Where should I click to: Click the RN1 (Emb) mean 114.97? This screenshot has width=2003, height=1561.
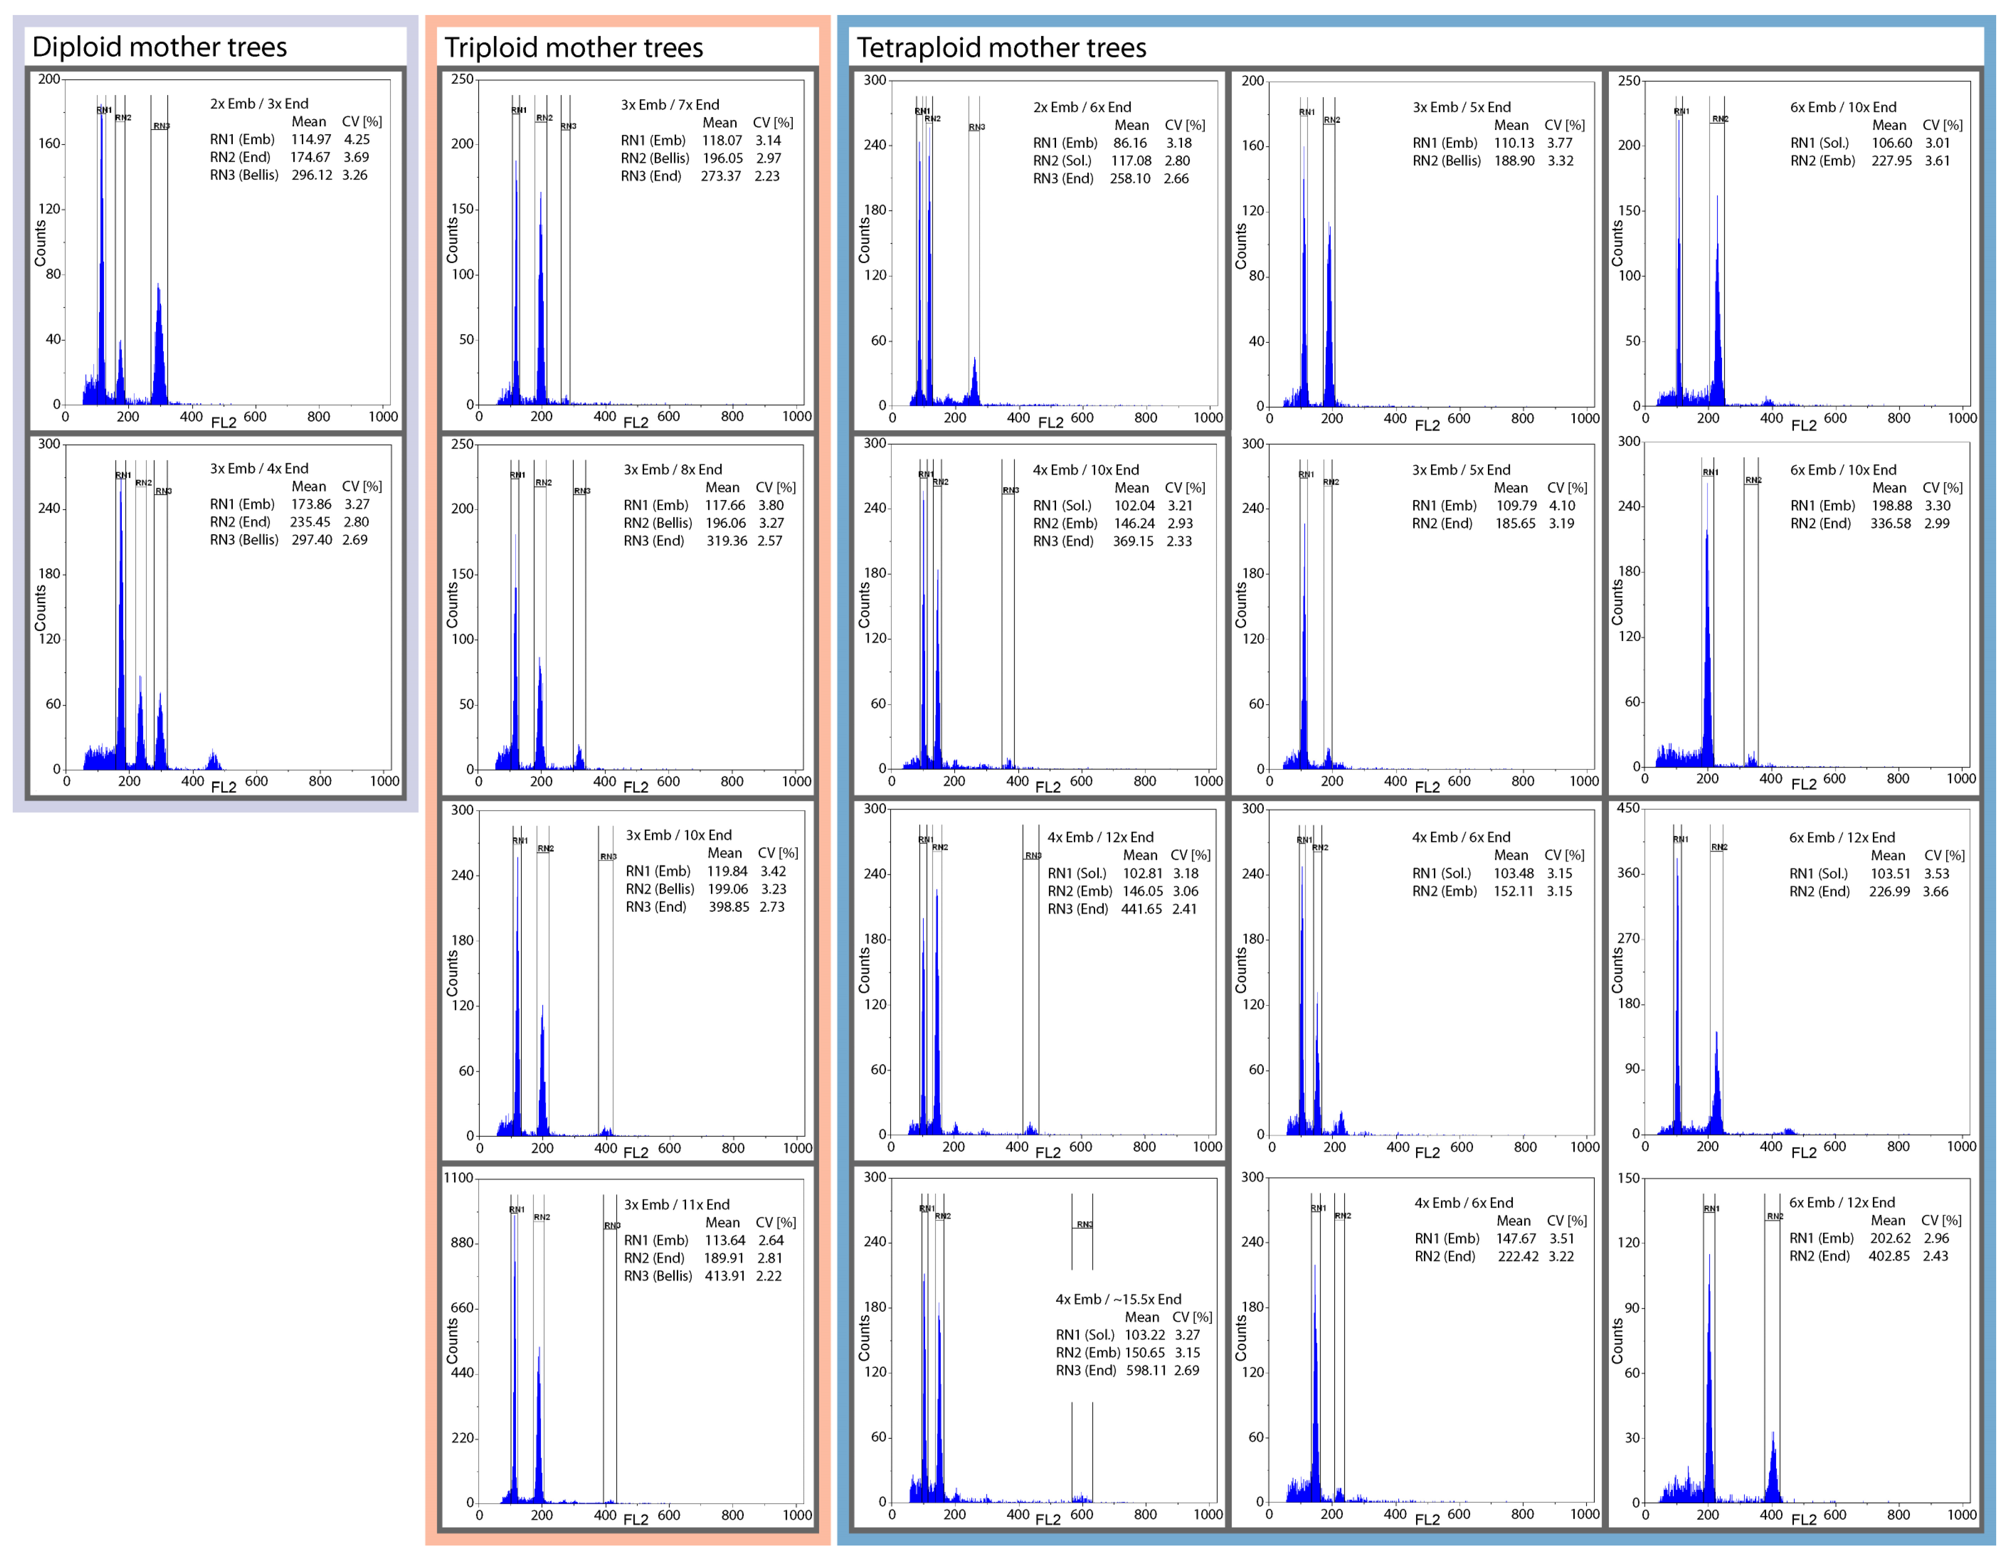[x=311, y=140]
